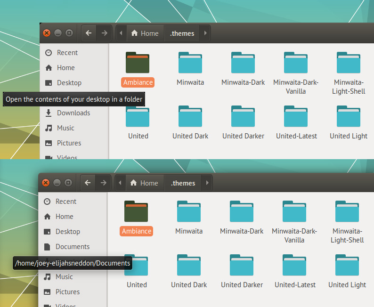374x307 pixels.
Task: Close the upper file manager window
Action: (47, 33)
